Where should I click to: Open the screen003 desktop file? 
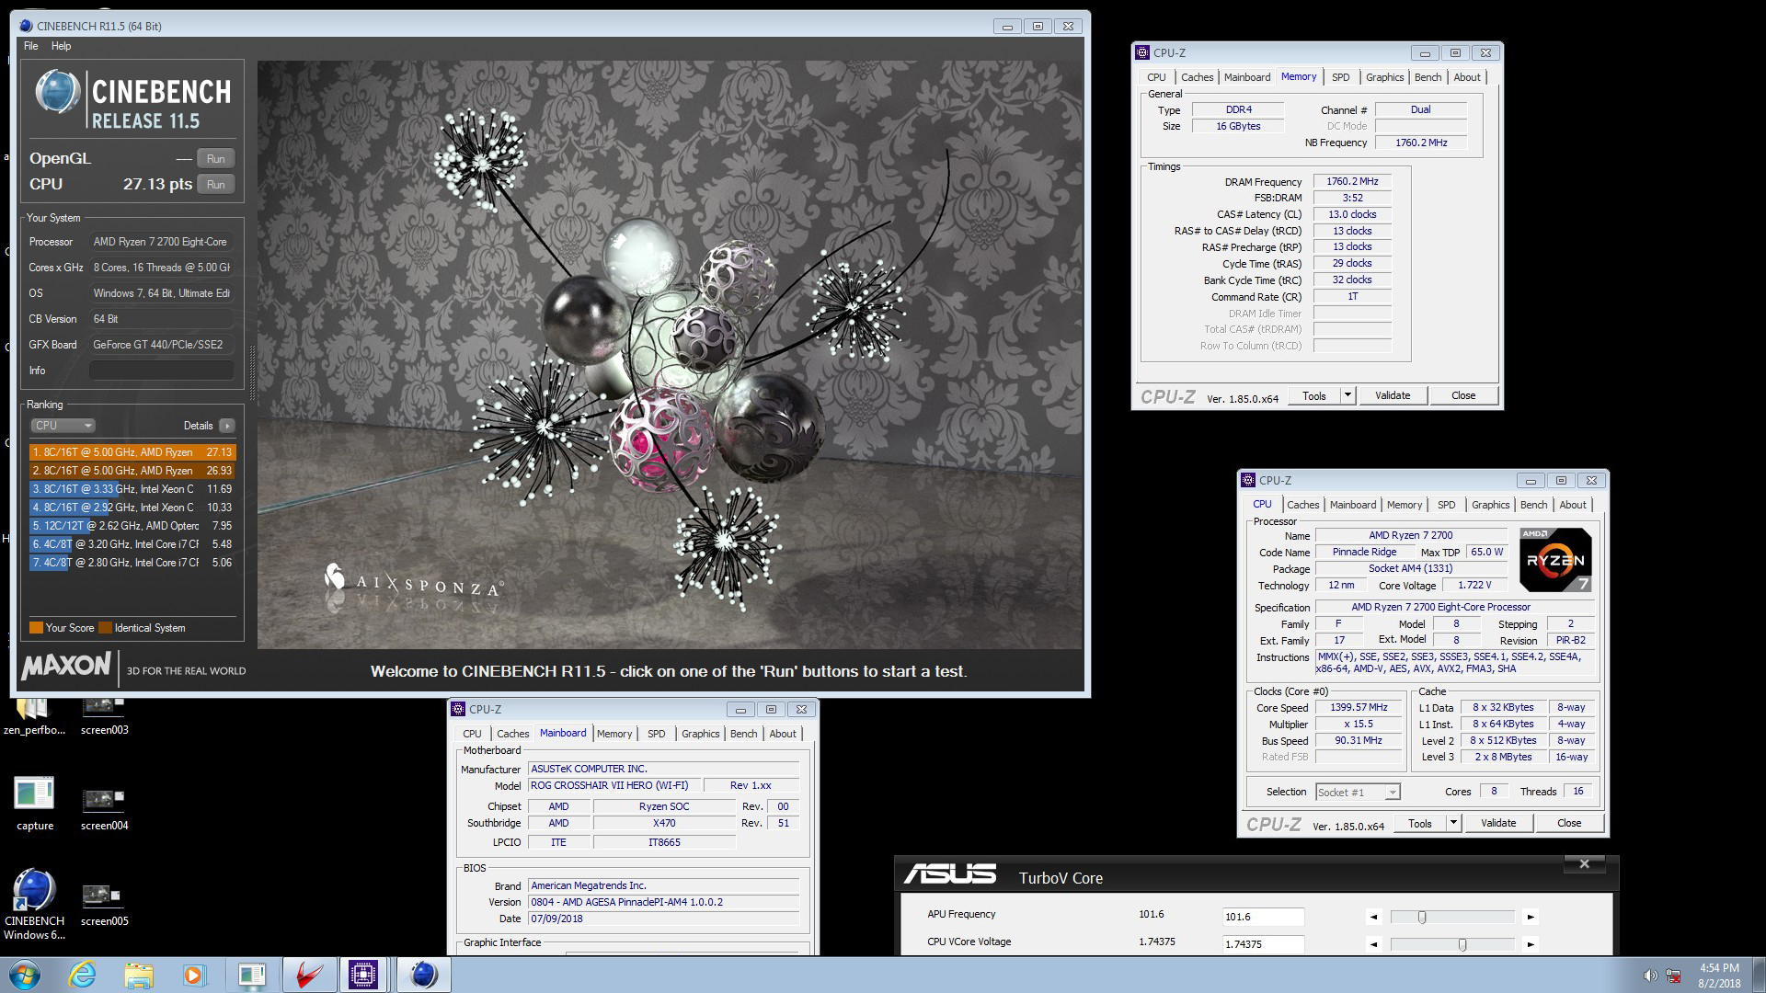coord(104,716)
